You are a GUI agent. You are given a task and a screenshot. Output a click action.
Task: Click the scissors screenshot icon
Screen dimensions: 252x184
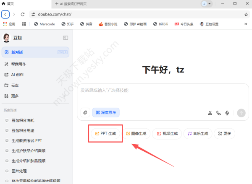210,113
